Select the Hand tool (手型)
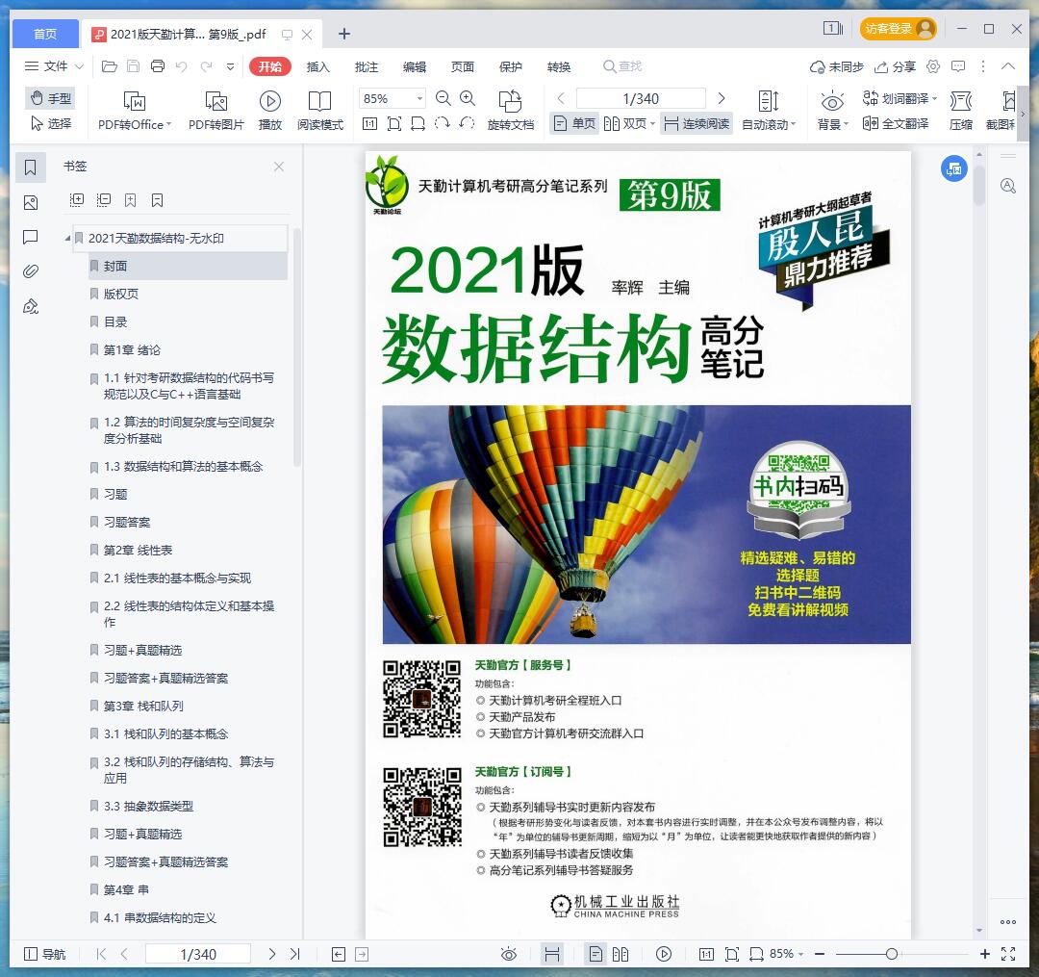 tap(51, 98)
